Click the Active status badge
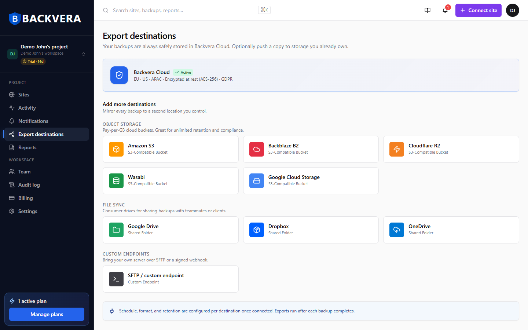The width and height of the screenshot is (528, 330). [183, 72]
